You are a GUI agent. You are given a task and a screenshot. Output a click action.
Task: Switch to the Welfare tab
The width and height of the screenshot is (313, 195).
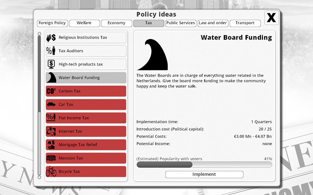[x=84, y=23]
